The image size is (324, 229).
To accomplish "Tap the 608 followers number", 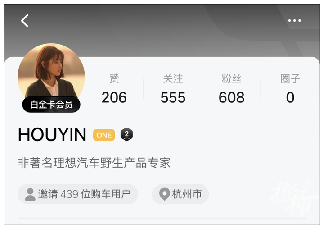I will tap(231, 97).
